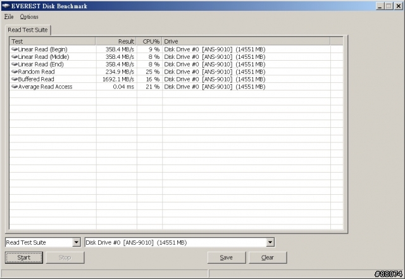Open the Options menu
The height and width of the screenshot is (279, 405).
[29, 17]
